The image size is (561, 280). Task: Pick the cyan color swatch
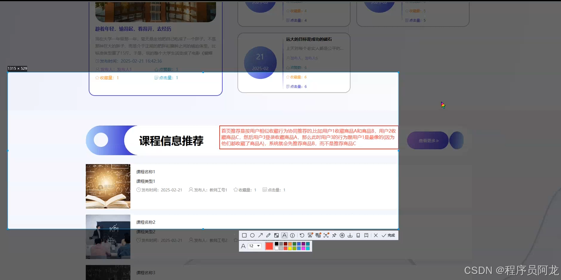pyautogui.click(x=308, y=248)
